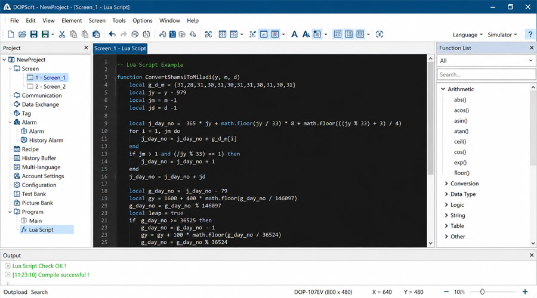
Task: Select atan() in the function list
Action: click(461, 131)
